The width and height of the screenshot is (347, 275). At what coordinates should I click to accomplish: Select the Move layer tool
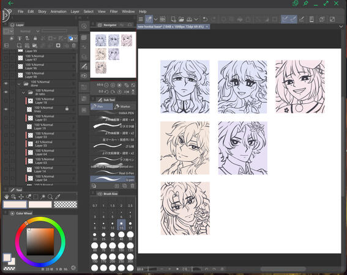pyautogui.click(x=21, y=197)
